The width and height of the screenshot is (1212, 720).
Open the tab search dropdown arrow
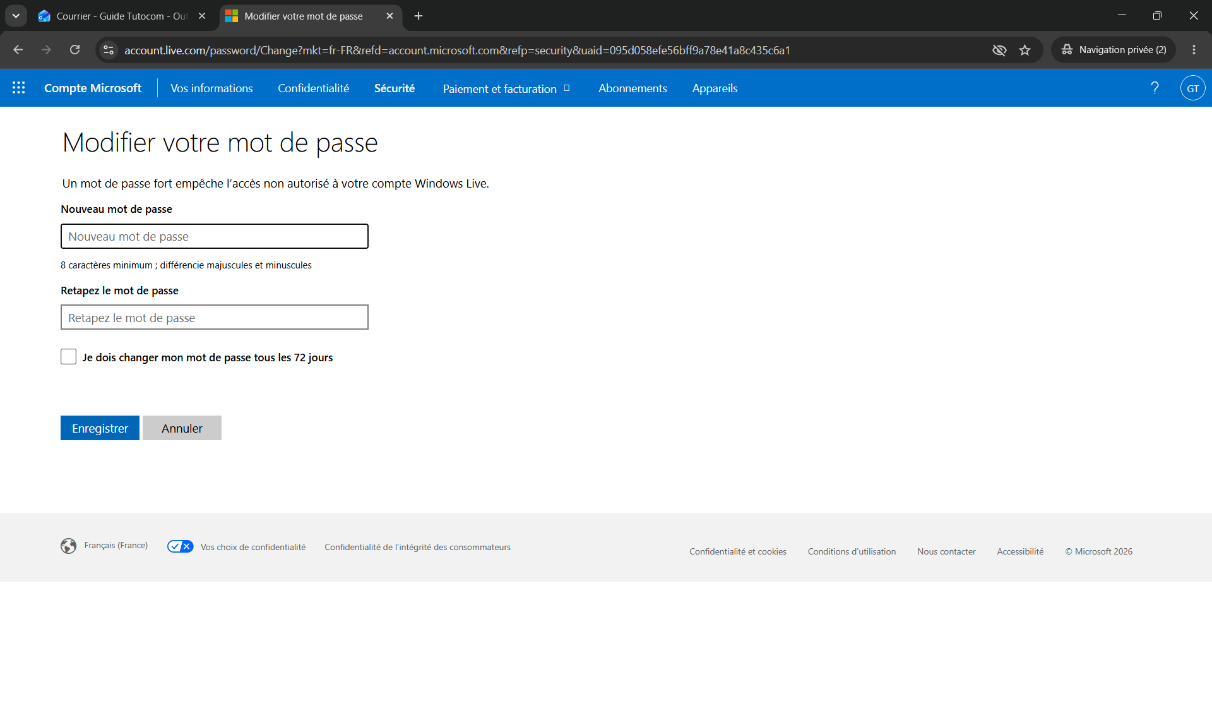(16, 16)
